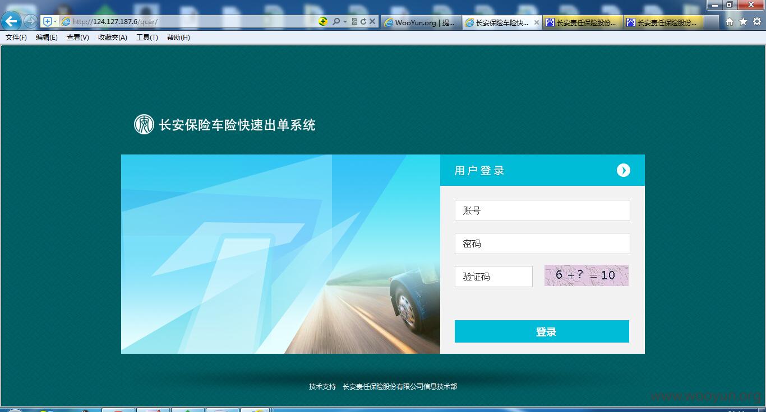Screen dimensions: 766x412
Task: Click the 长安保险车险快速出单系统 title text
Action: 237,125
